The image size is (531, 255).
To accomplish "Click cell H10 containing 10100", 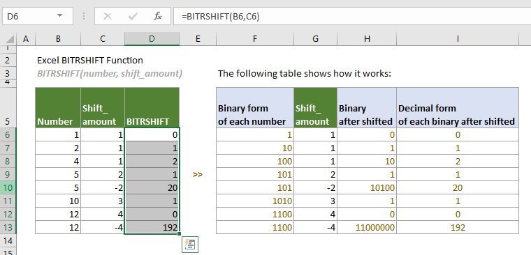I will [x=367, y=187].
